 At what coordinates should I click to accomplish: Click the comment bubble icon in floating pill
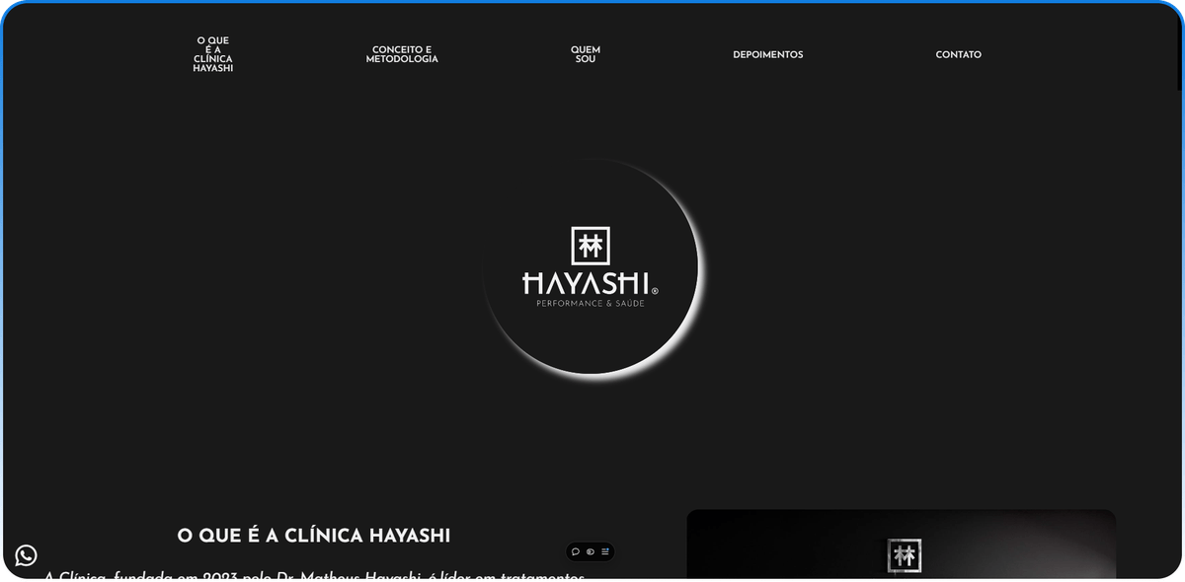click(576, 551)
